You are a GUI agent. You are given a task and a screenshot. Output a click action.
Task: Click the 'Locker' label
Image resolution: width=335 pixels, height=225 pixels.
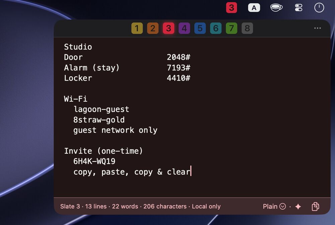pyautogui.click(x=78, y=78)
